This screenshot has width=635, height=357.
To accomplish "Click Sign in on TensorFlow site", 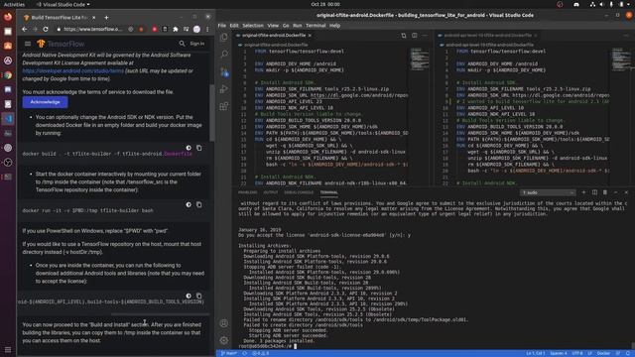I will [197, 44].
